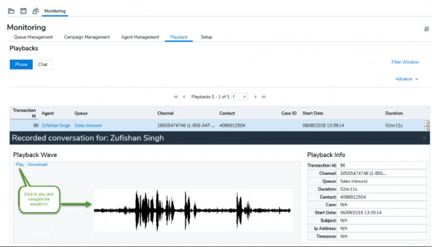Click the contacts people icon
This screenshot has height=247, width=432.
[35, 11]
